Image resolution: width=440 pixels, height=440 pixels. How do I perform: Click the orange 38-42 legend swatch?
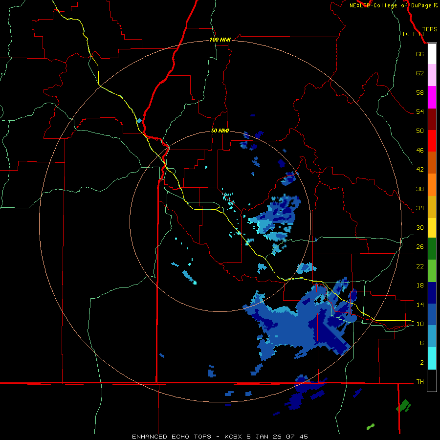(x=432, y=185)
